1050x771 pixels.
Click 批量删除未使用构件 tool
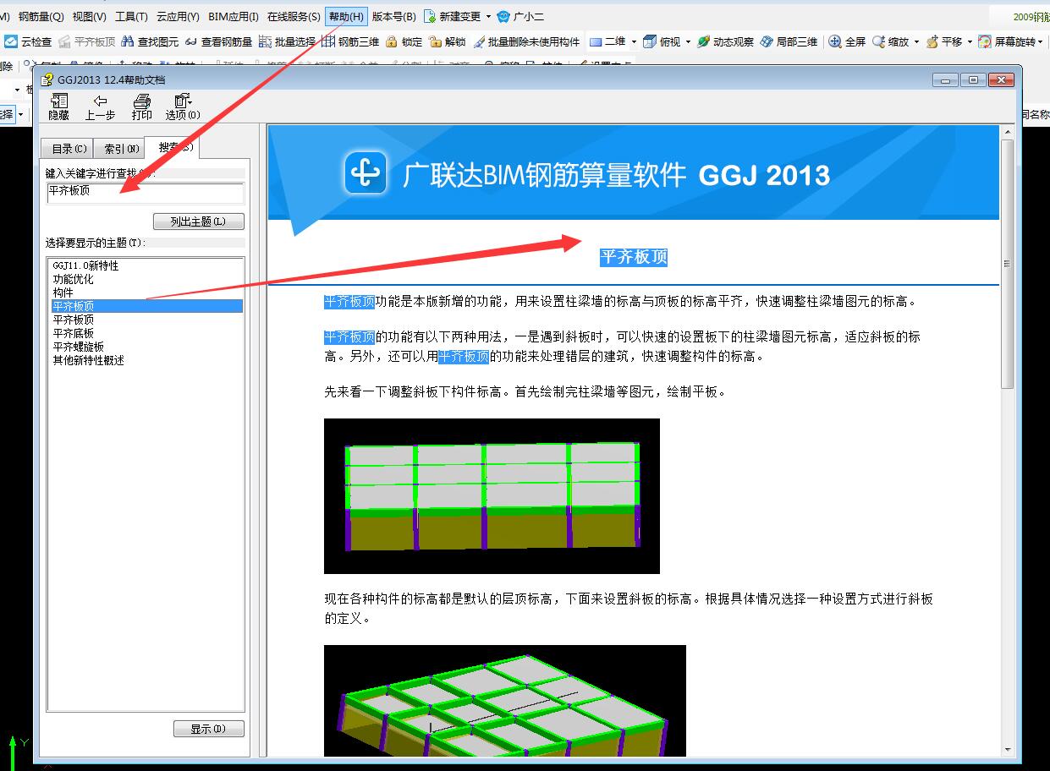pos(526,41)
